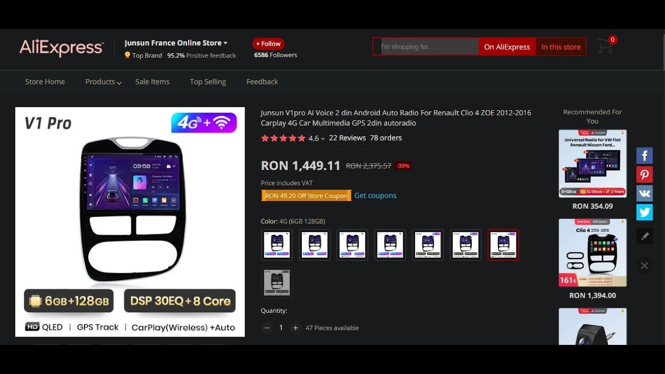665x374 pixels.
Task: Click the 95.2% Positive feedback text
Action: pos(202,56)
